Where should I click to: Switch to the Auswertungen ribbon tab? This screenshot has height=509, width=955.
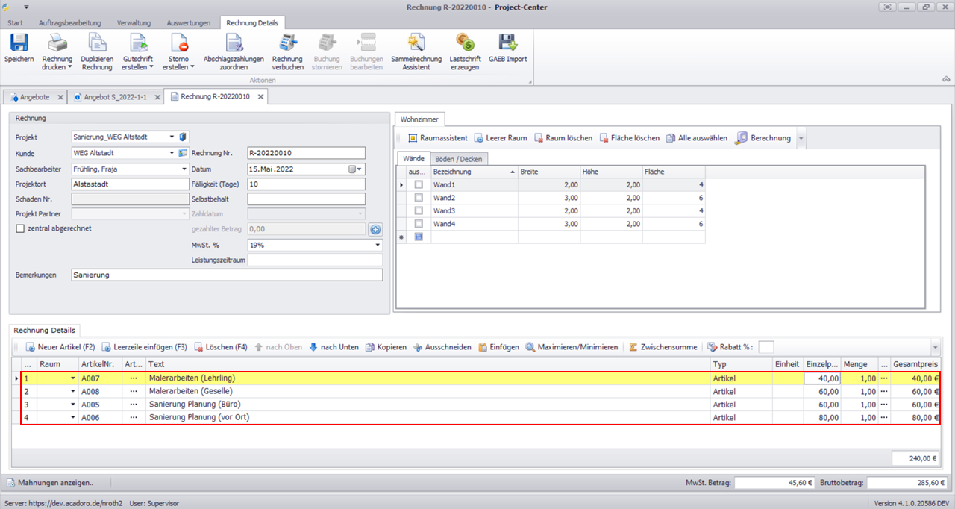tap(188, 23)
